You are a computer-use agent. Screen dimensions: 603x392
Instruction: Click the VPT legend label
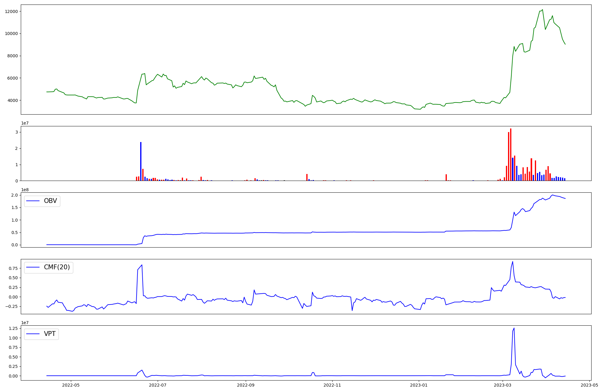click(x=50, y=334)
